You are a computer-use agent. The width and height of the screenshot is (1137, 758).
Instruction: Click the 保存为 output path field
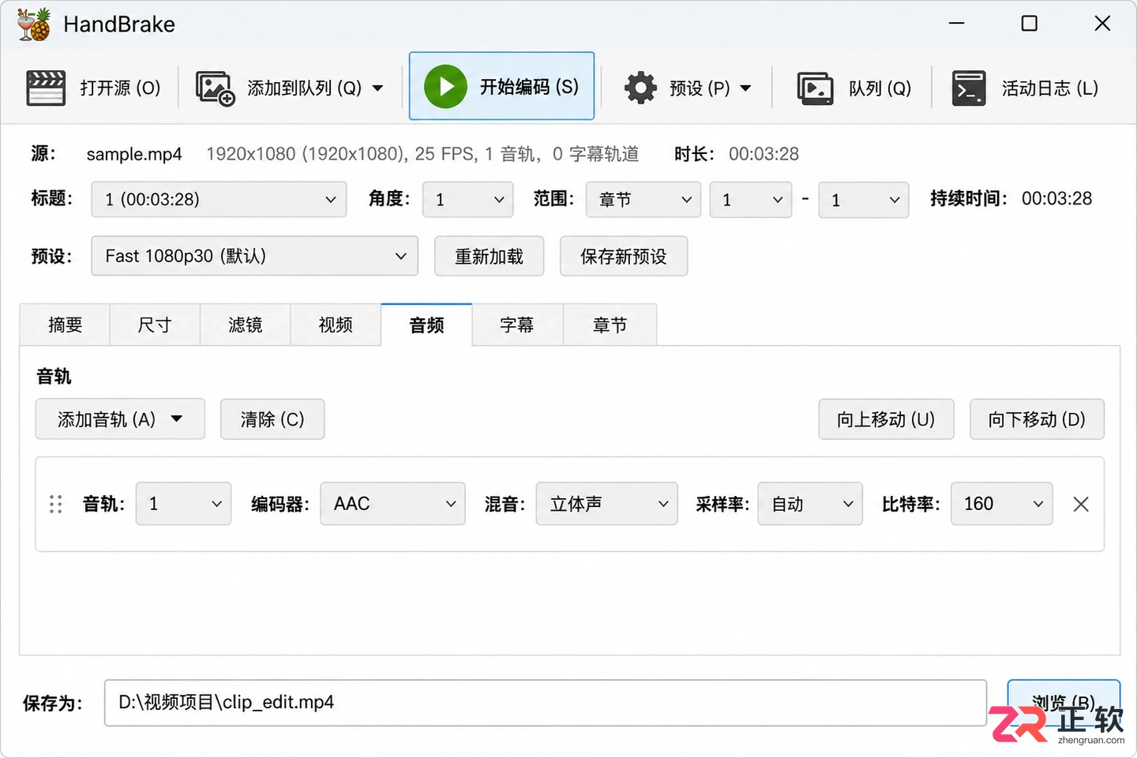[546, 703]
